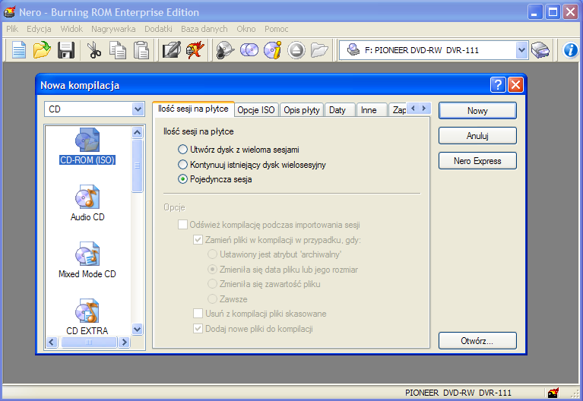The image size is (583, 401).
Task: Click the blue Info icon in toolbar
Action: pyautogui.click(x=570, y=50)
